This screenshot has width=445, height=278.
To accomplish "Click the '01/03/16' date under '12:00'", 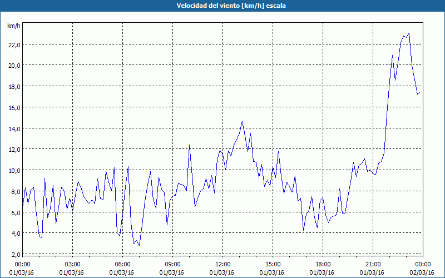I will (x=221, y=272).
